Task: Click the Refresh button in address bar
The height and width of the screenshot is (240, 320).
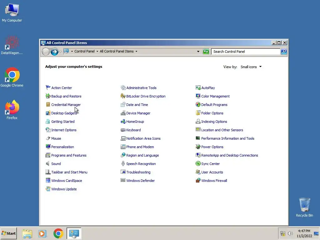Action: (206, 52)
